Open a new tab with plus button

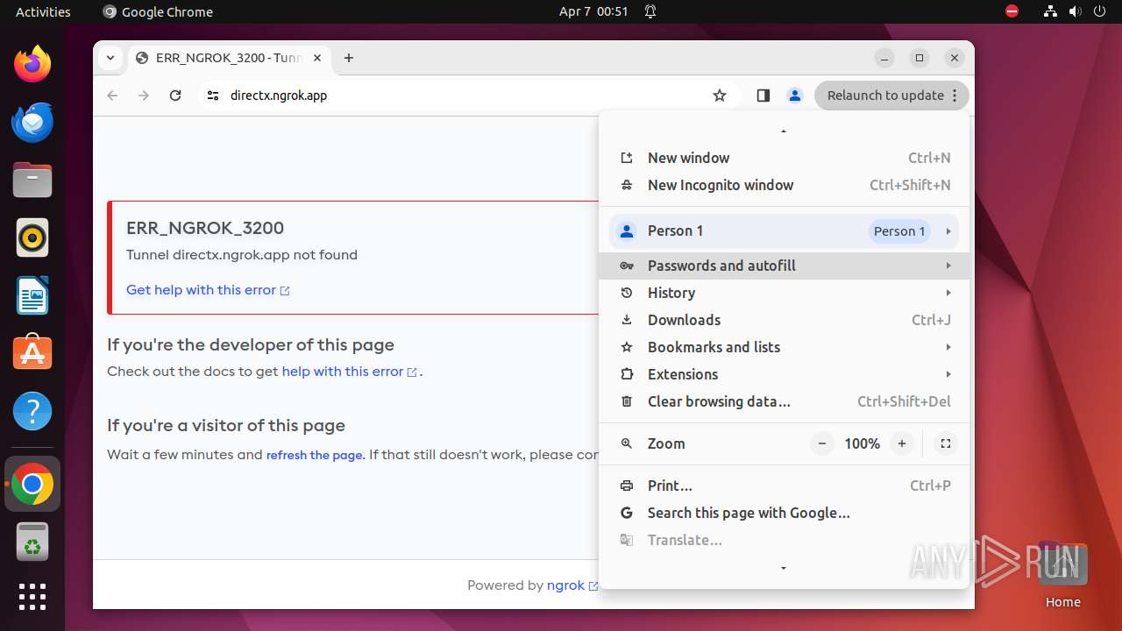[x=349, y=58]
